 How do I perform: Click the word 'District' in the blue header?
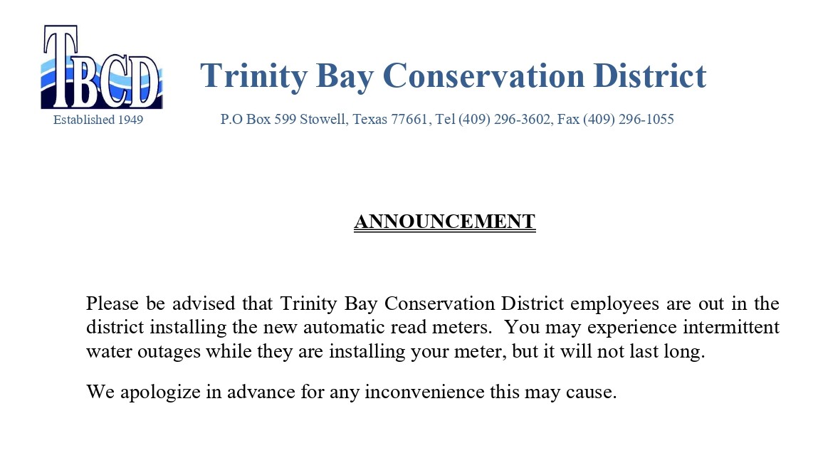point(650,76)
